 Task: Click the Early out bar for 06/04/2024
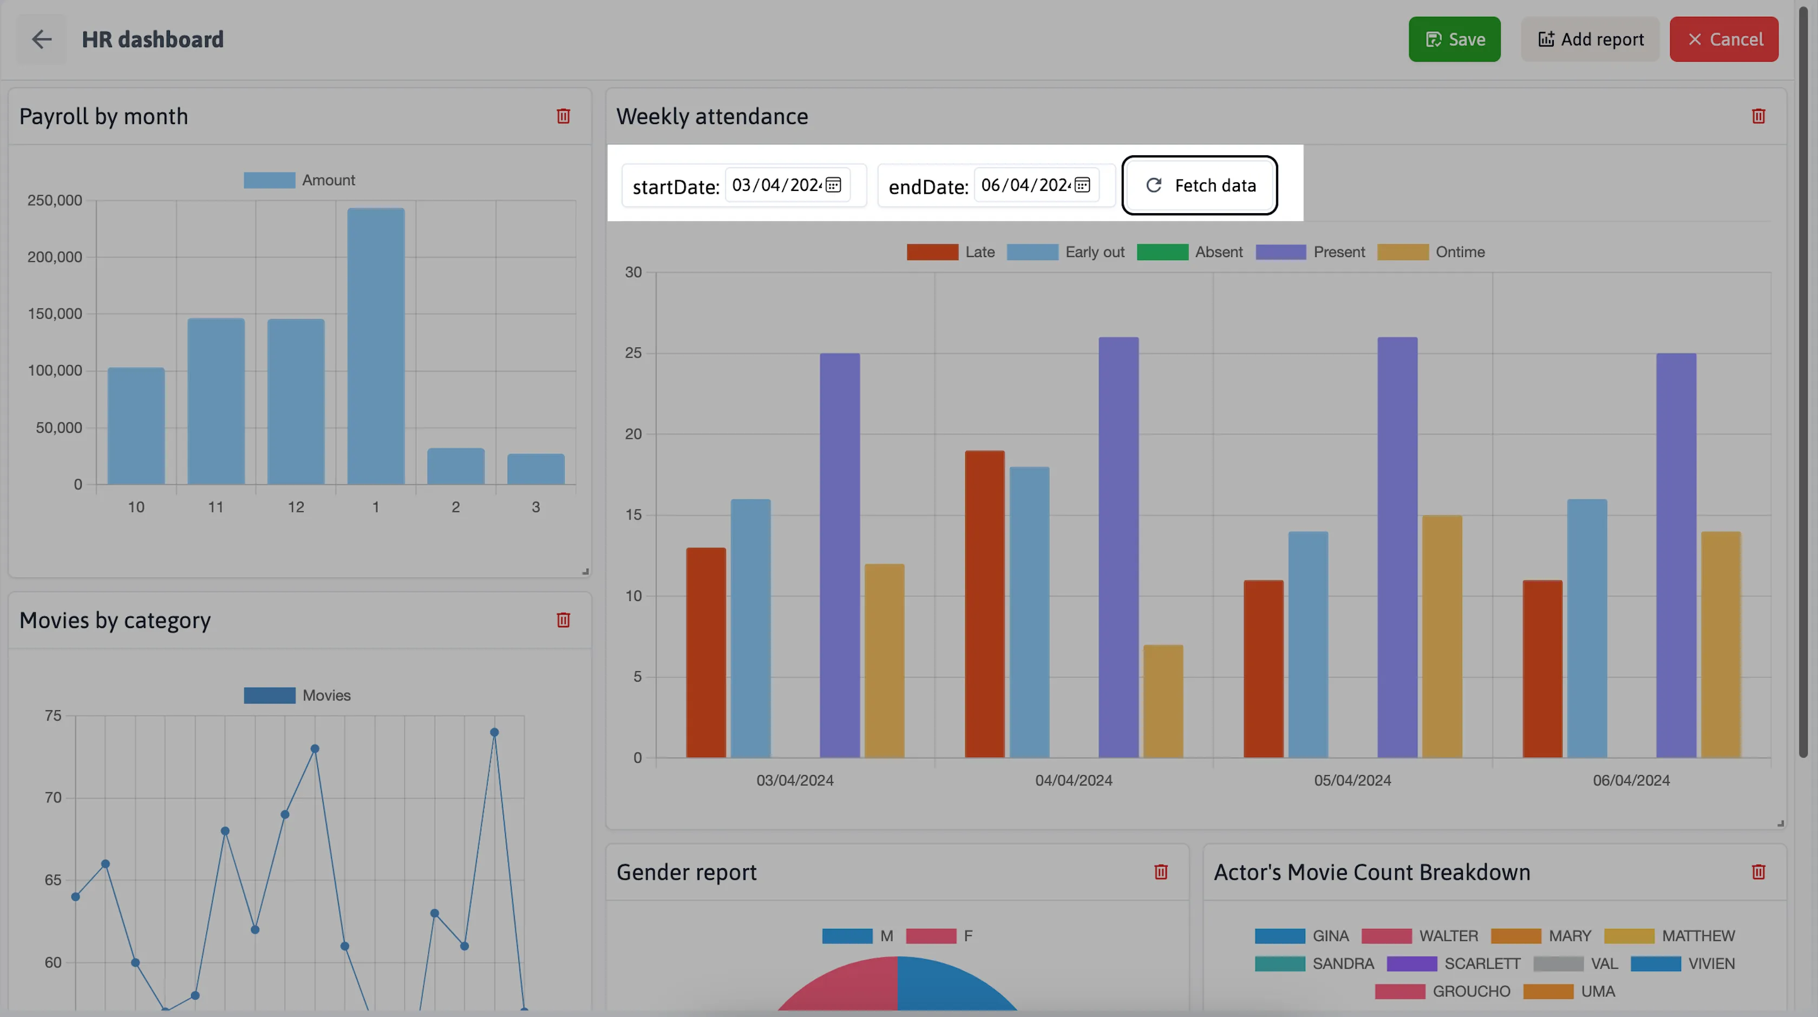pos(1587,629)
